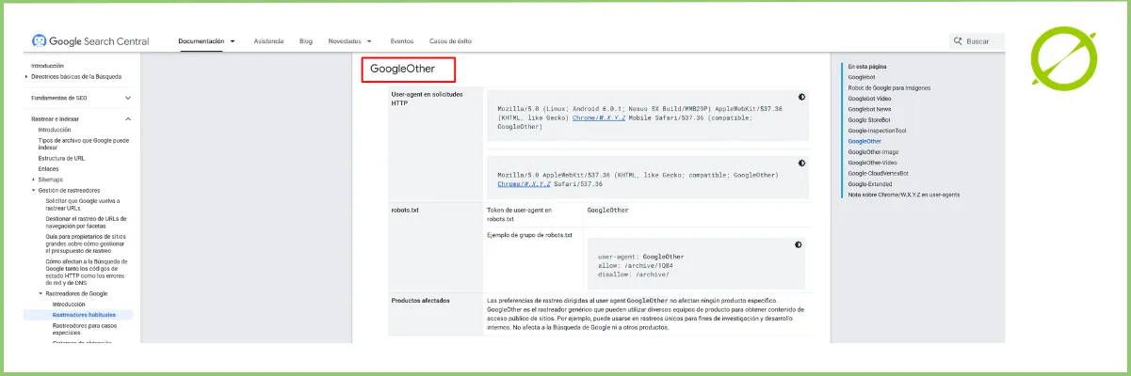Open the Asistencia tab
Screen dimensions: 1131x376
(268, 41)
